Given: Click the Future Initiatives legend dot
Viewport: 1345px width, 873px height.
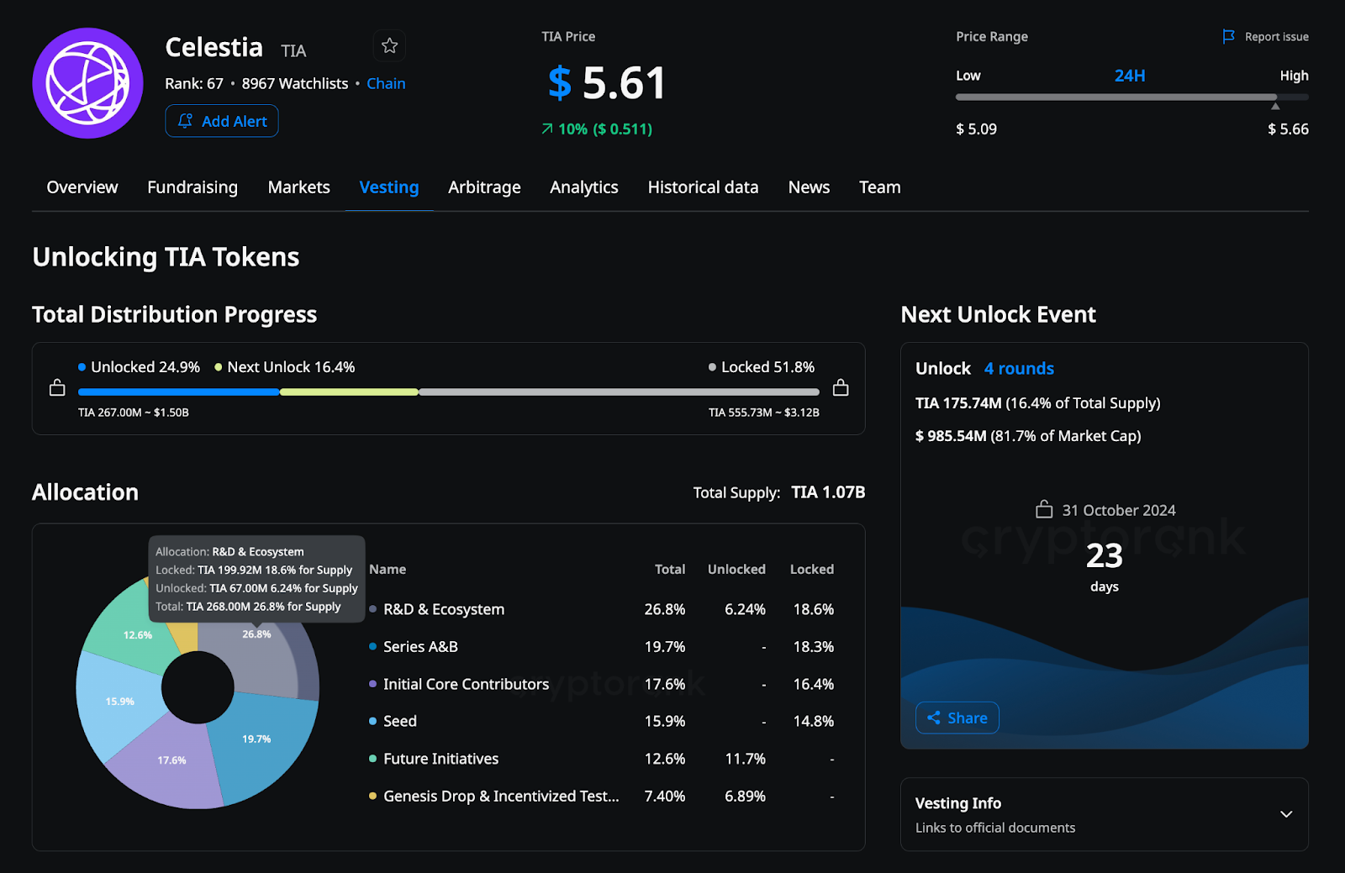Looking at the screenshot, I should click(x=372, y=759).
